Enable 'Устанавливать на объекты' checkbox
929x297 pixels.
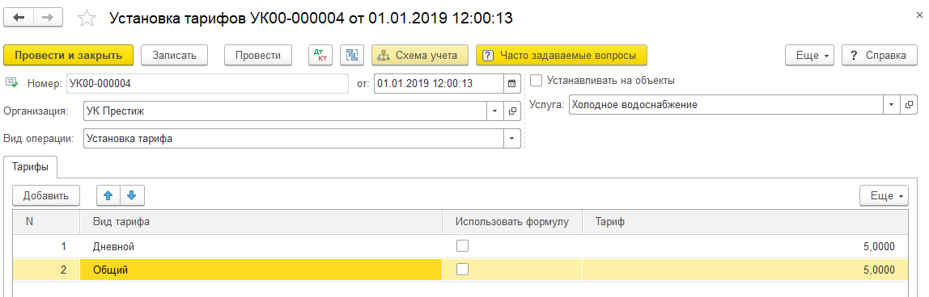[537, 80]
